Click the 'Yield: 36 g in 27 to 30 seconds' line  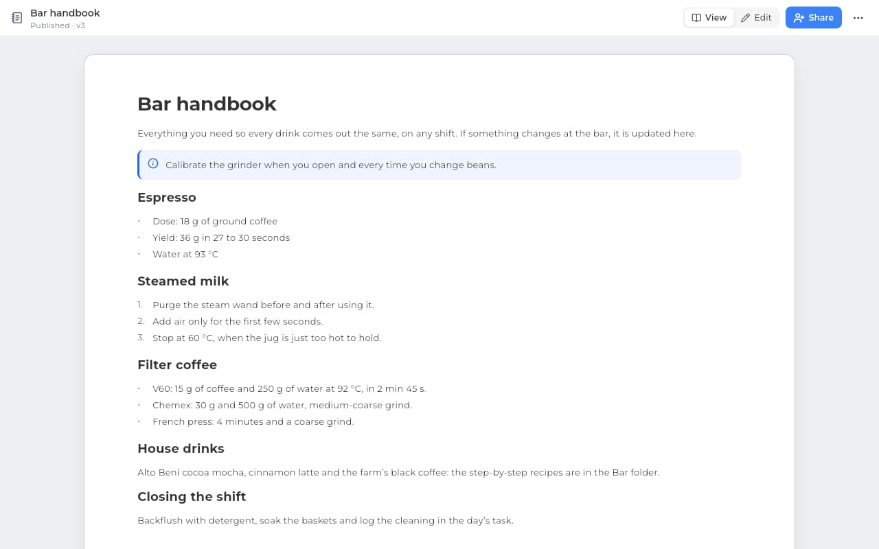click(221, 237)
